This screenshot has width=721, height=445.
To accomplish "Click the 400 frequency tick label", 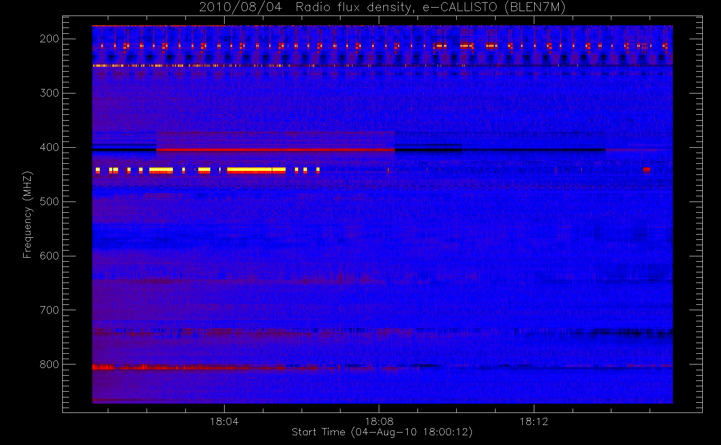I will coord(49,147).
